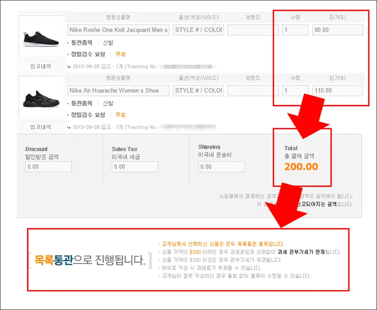The width and height of the screenshot is (377, 310).
Task: Click the Nike Roshe One shoe thumbnail
Action: tap(40, 37)
